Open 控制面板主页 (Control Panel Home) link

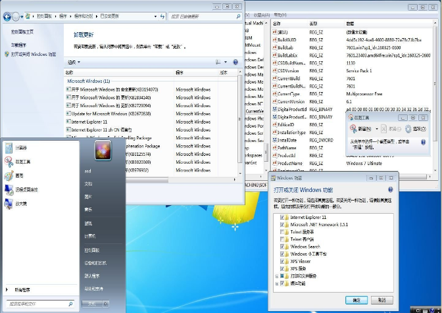[x=22, y=32]
